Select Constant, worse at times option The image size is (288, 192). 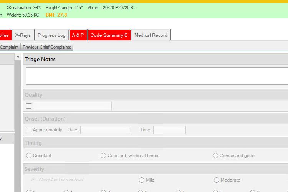[x=103, y=156]
